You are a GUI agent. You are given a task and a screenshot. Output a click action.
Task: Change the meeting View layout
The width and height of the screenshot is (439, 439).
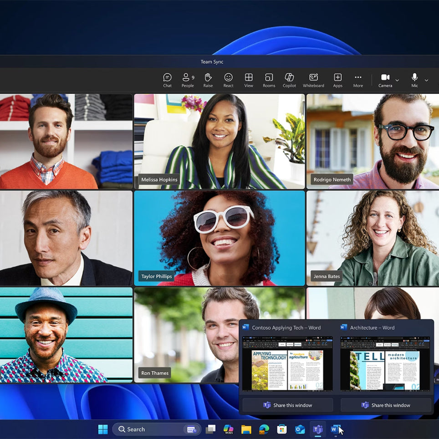pos(249,80)
